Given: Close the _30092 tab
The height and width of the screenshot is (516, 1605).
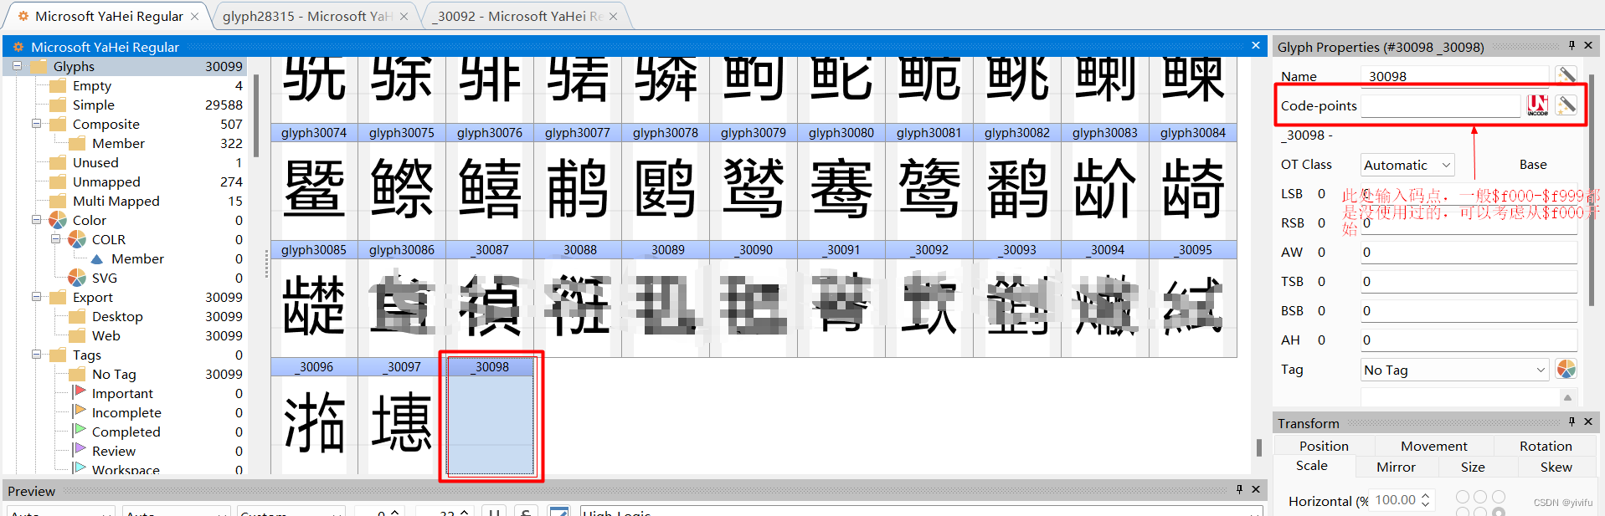Looking at the screenshot, I should [613, 16].
